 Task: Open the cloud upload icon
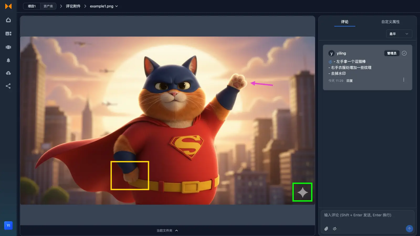click(x=8, y=73)
